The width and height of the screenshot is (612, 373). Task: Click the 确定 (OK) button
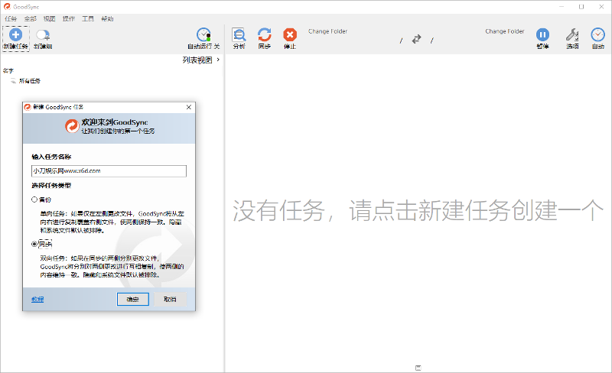pos(132,299)
